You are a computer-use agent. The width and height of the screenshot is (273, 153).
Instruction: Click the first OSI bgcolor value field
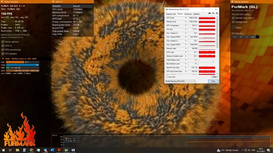coord(234,37)
